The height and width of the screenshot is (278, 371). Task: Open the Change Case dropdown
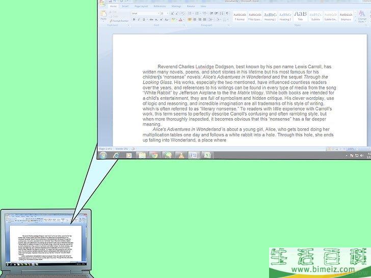click(167, 19)
